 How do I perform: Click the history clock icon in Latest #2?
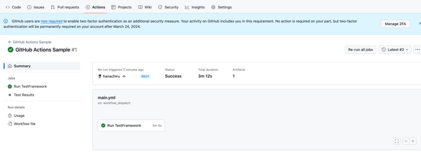[384, 50]
